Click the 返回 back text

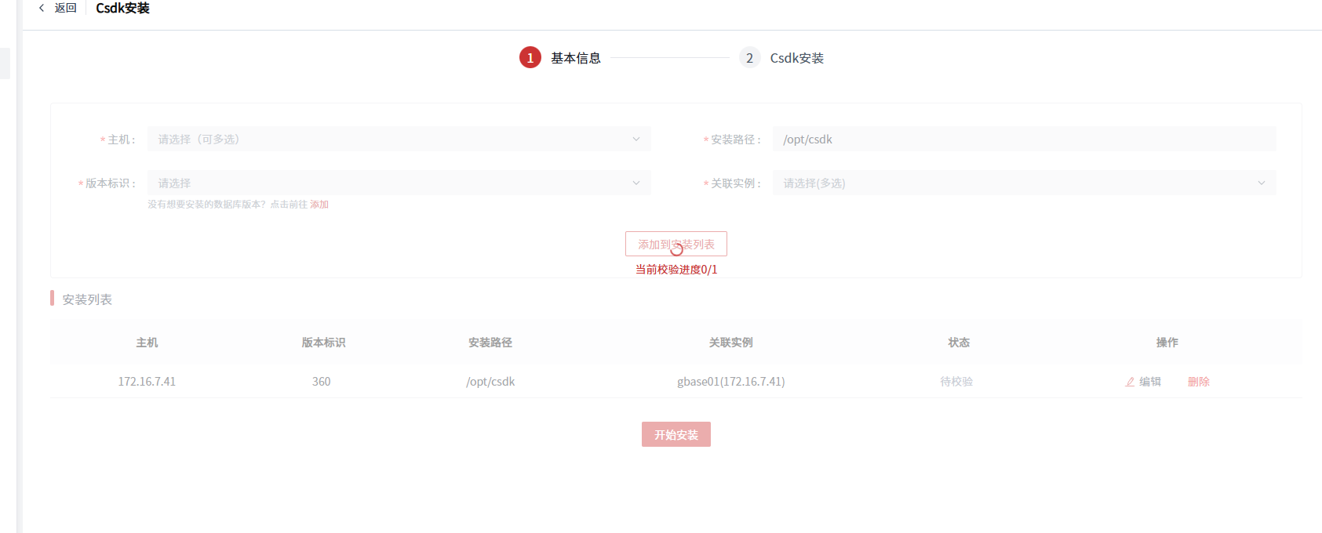(66, 8)
